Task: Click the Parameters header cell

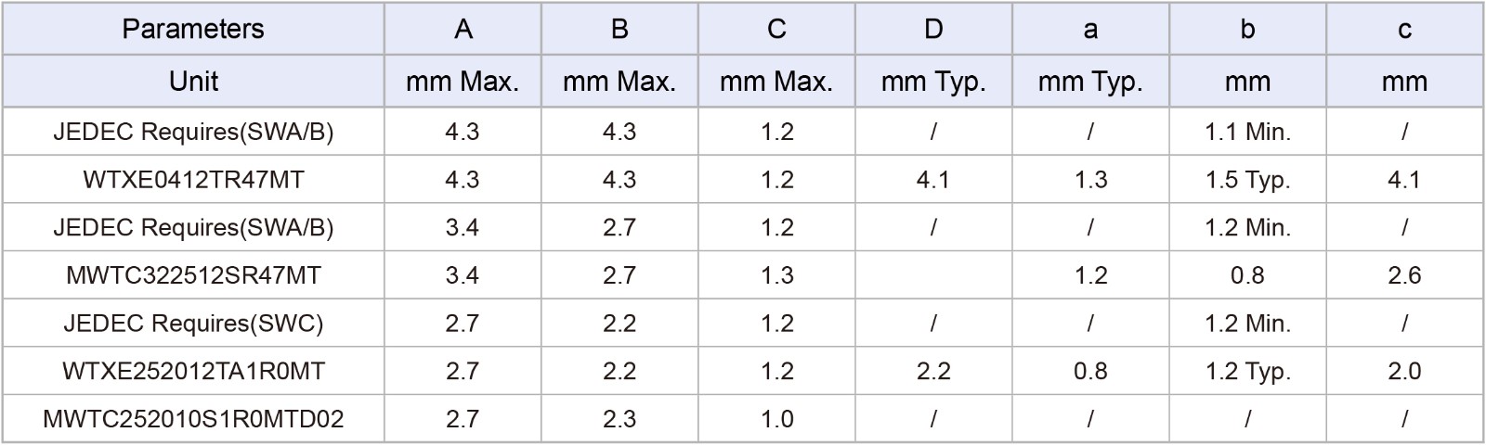Action: pos(193,30)
